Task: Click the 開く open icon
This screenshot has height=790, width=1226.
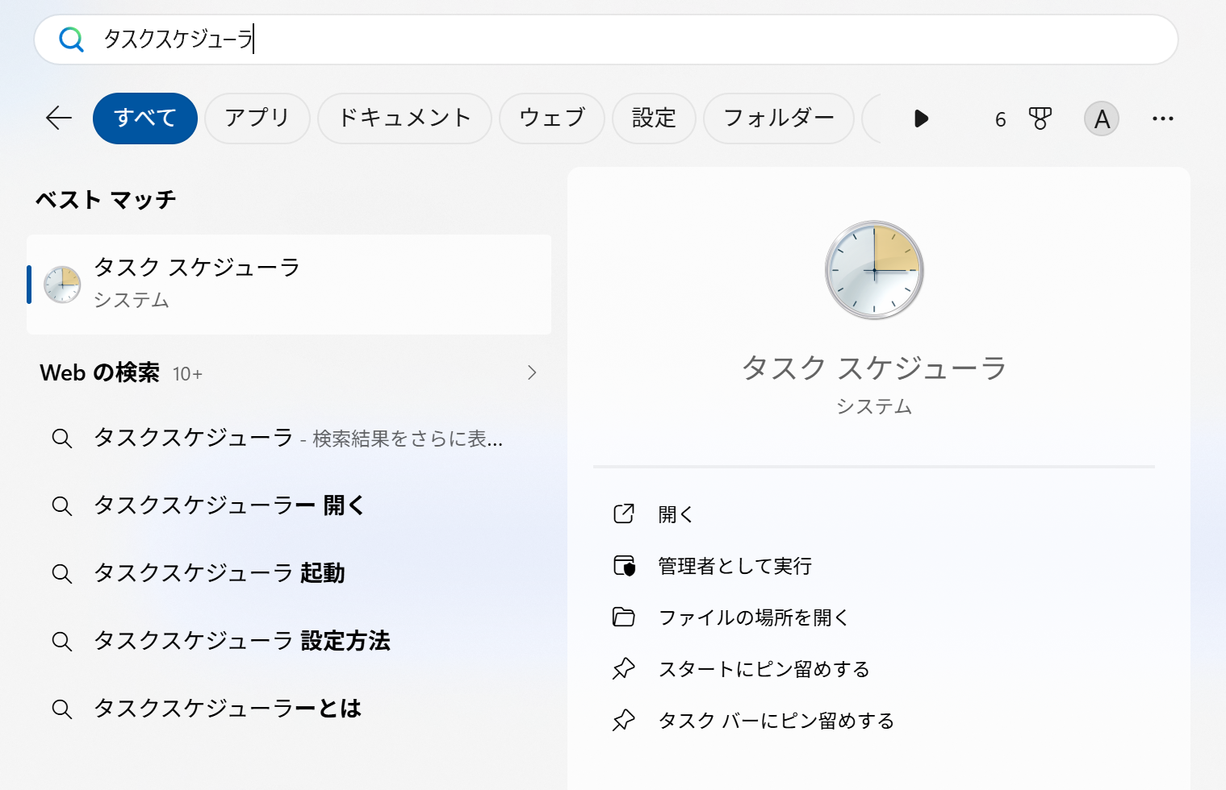Action: 624,514
